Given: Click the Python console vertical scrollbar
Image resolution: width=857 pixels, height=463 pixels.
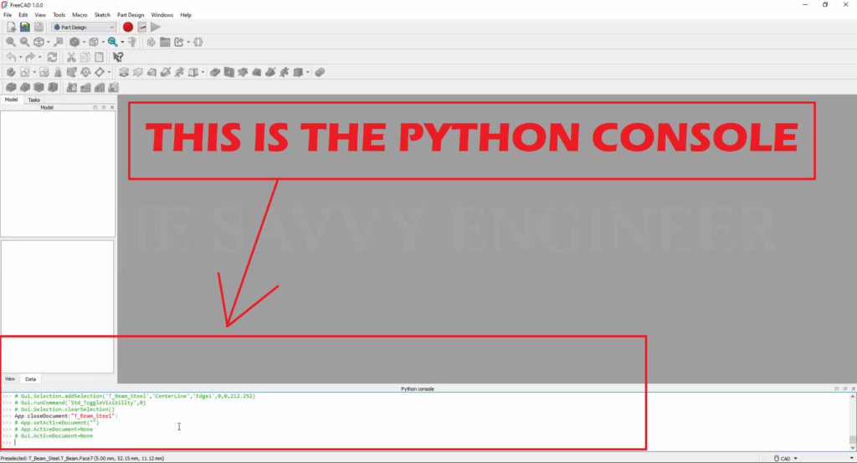Looking at the screenshot, I should pos(852,419).
